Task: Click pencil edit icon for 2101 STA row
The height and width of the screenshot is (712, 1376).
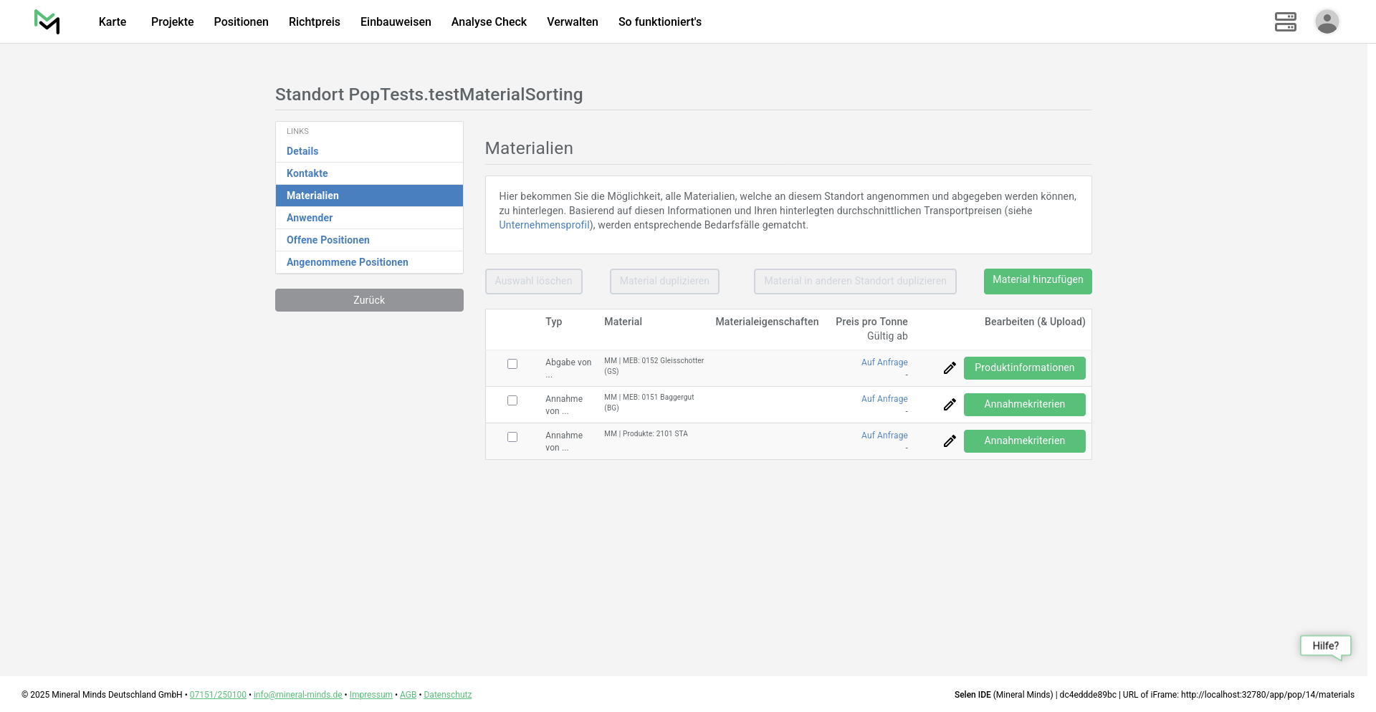Action: coord(950,441)
